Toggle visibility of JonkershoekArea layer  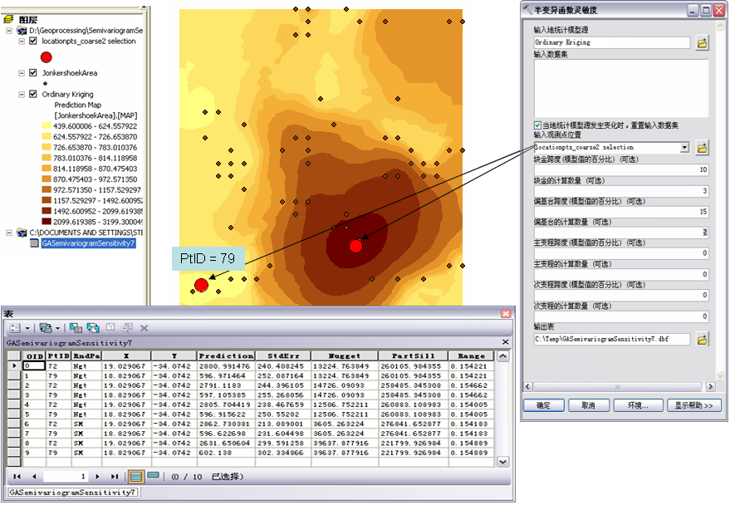click(x=32, y=73)
